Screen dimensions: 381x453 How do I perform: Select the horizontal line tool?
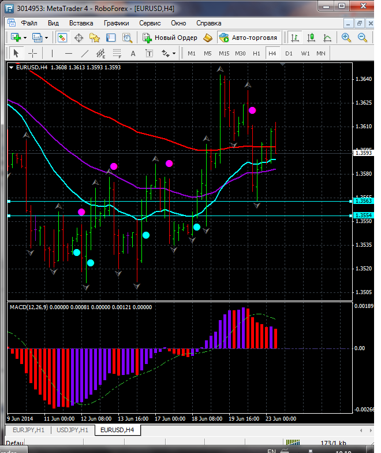pyautogui.click(x=69, y=53)
